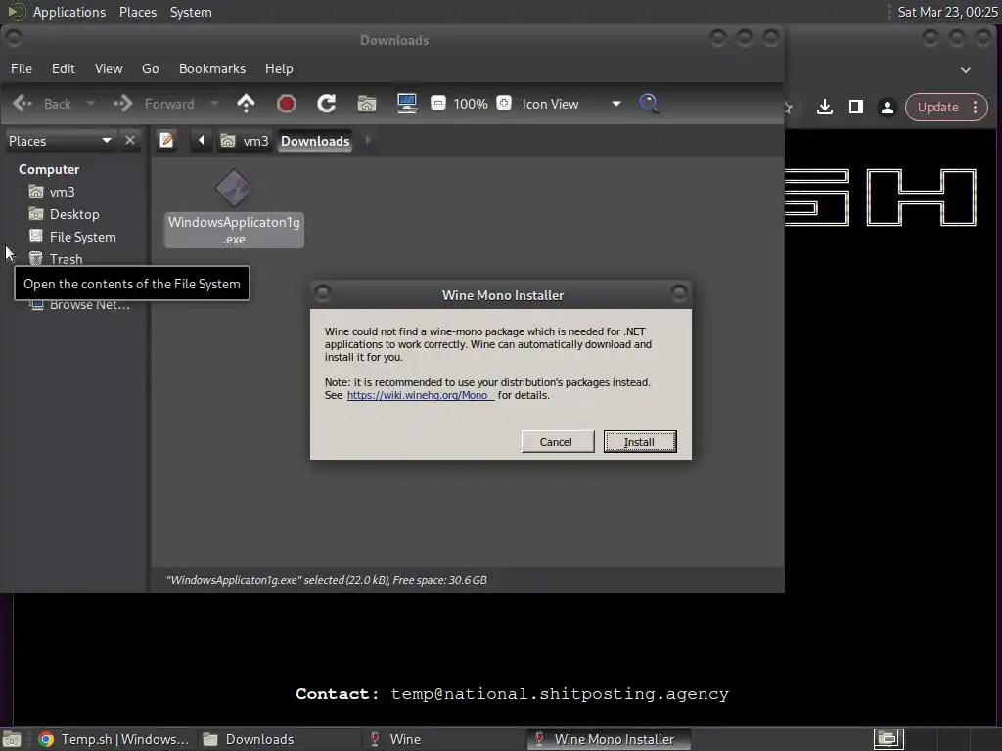Screen dimensions: 1002x751
Task: Click the left path-scroll arrow
Action: [x=201, y=140]
